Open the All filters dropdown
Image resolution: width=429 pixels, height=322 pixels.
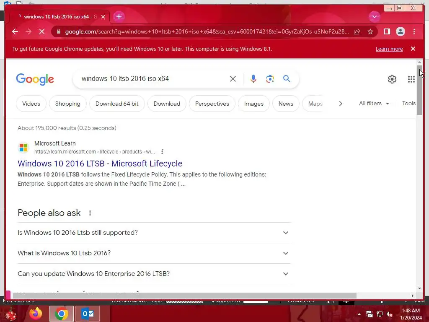click(x=374, y=103)
